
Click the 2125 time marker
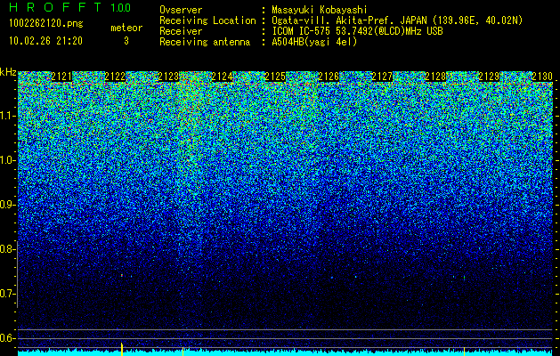(275, 77)
